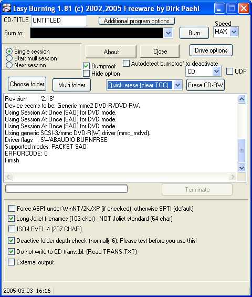This screenshot has width=252, height=297.
Task: Enable the UDF checkbox
Action: (229, 71)
